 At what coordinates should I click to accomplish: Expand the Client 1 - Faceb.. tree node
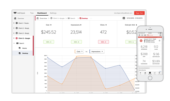(14, 23)
